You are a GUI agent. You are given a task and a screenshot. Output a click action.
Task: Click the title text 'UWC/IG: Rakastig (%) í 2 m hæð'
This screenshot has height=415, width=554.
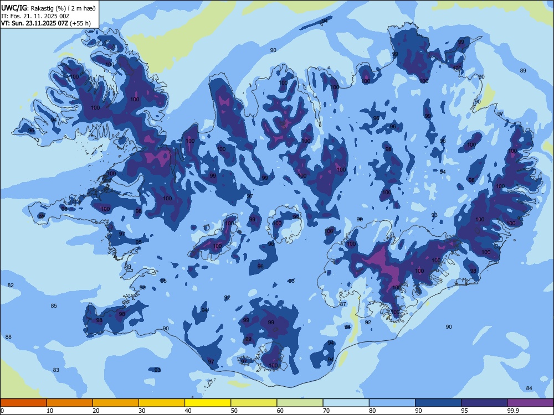click(x=48, y=8)
